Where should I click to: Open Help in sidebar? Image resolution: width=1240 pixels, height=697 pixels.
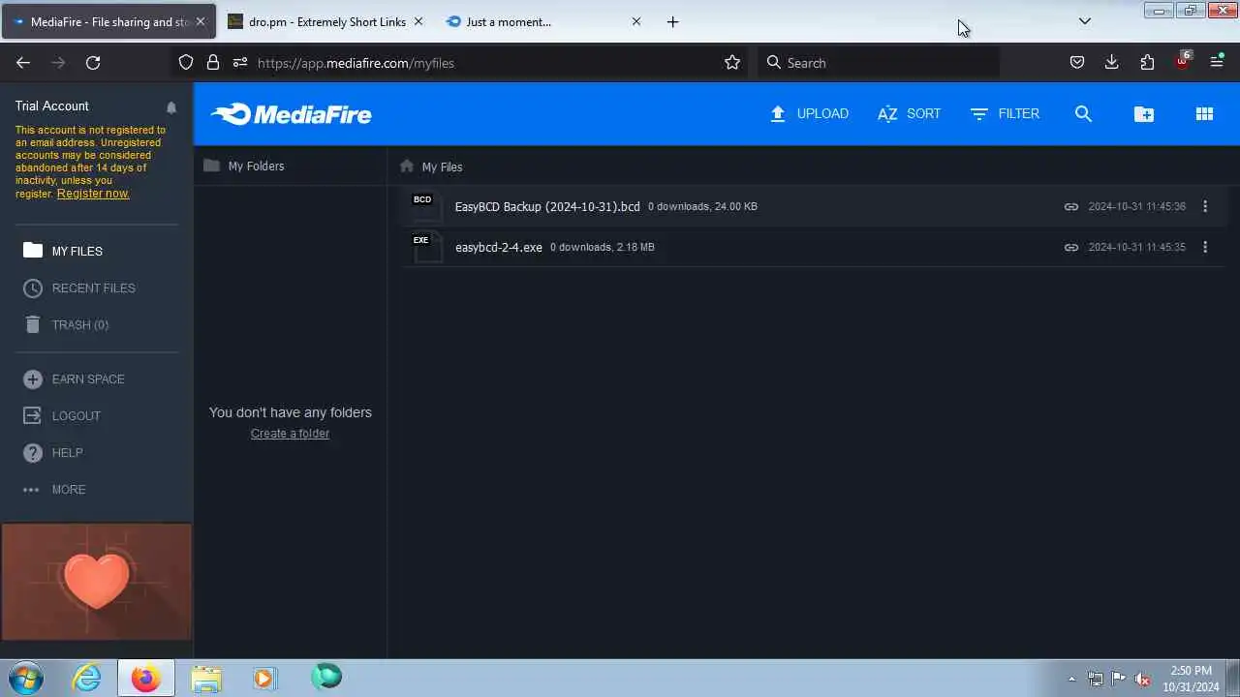click(x=53, y=452)
